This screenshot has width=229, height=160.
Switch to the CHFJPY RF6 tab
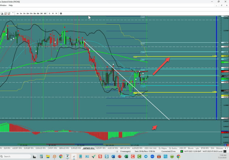[52, 148]
